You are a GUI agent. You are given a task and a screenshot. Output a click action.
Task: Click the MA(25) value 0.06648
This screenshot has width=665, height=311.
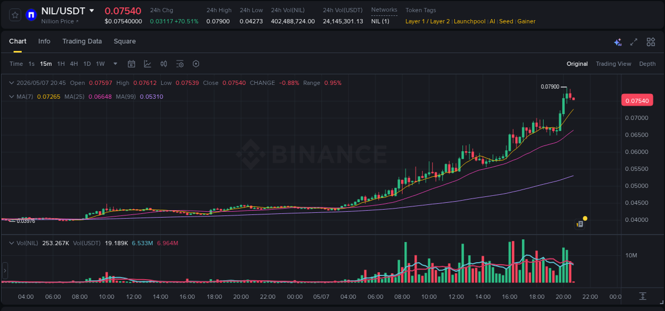pyautogui.click(x=99, y=97)
